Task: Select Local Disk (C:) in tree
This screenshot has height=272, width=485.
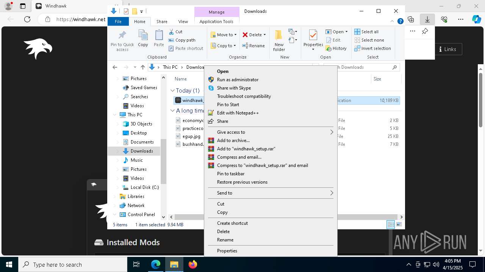Action: click(141, 187)
